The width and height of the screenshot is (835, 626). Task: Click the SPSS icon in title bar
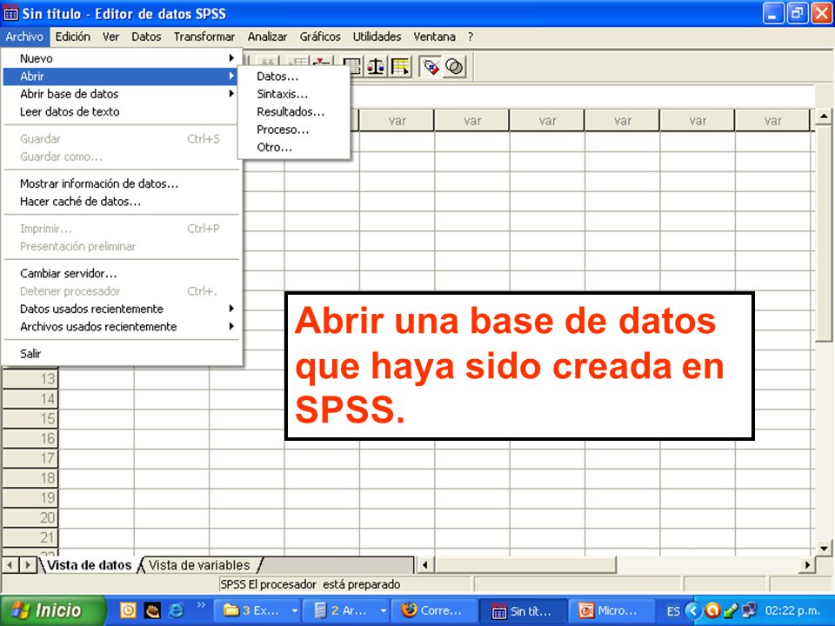tap(10, 13)
